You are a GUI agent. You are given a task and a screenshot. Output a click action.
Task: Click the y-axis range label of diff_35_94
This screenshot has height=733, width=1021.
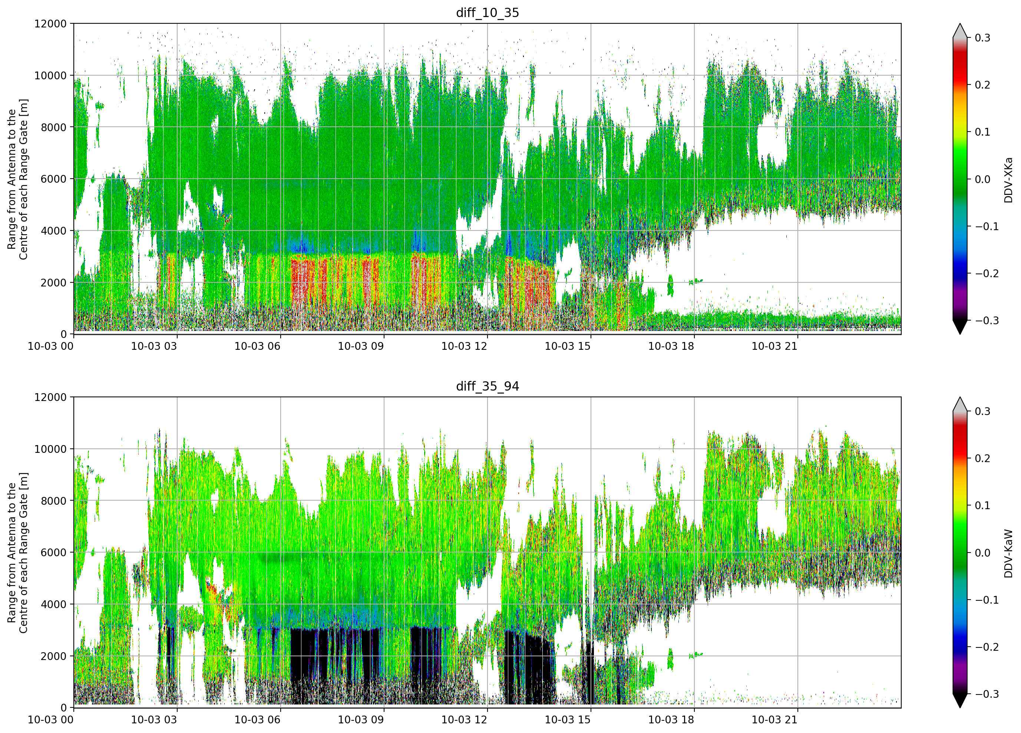point(17,553)
